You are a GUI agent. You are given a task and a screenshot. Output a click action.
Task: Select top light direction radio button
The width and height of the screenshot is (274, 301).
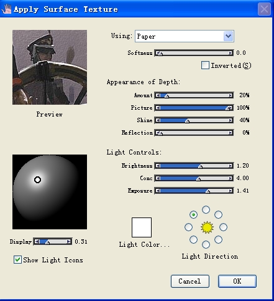(206, 209)
